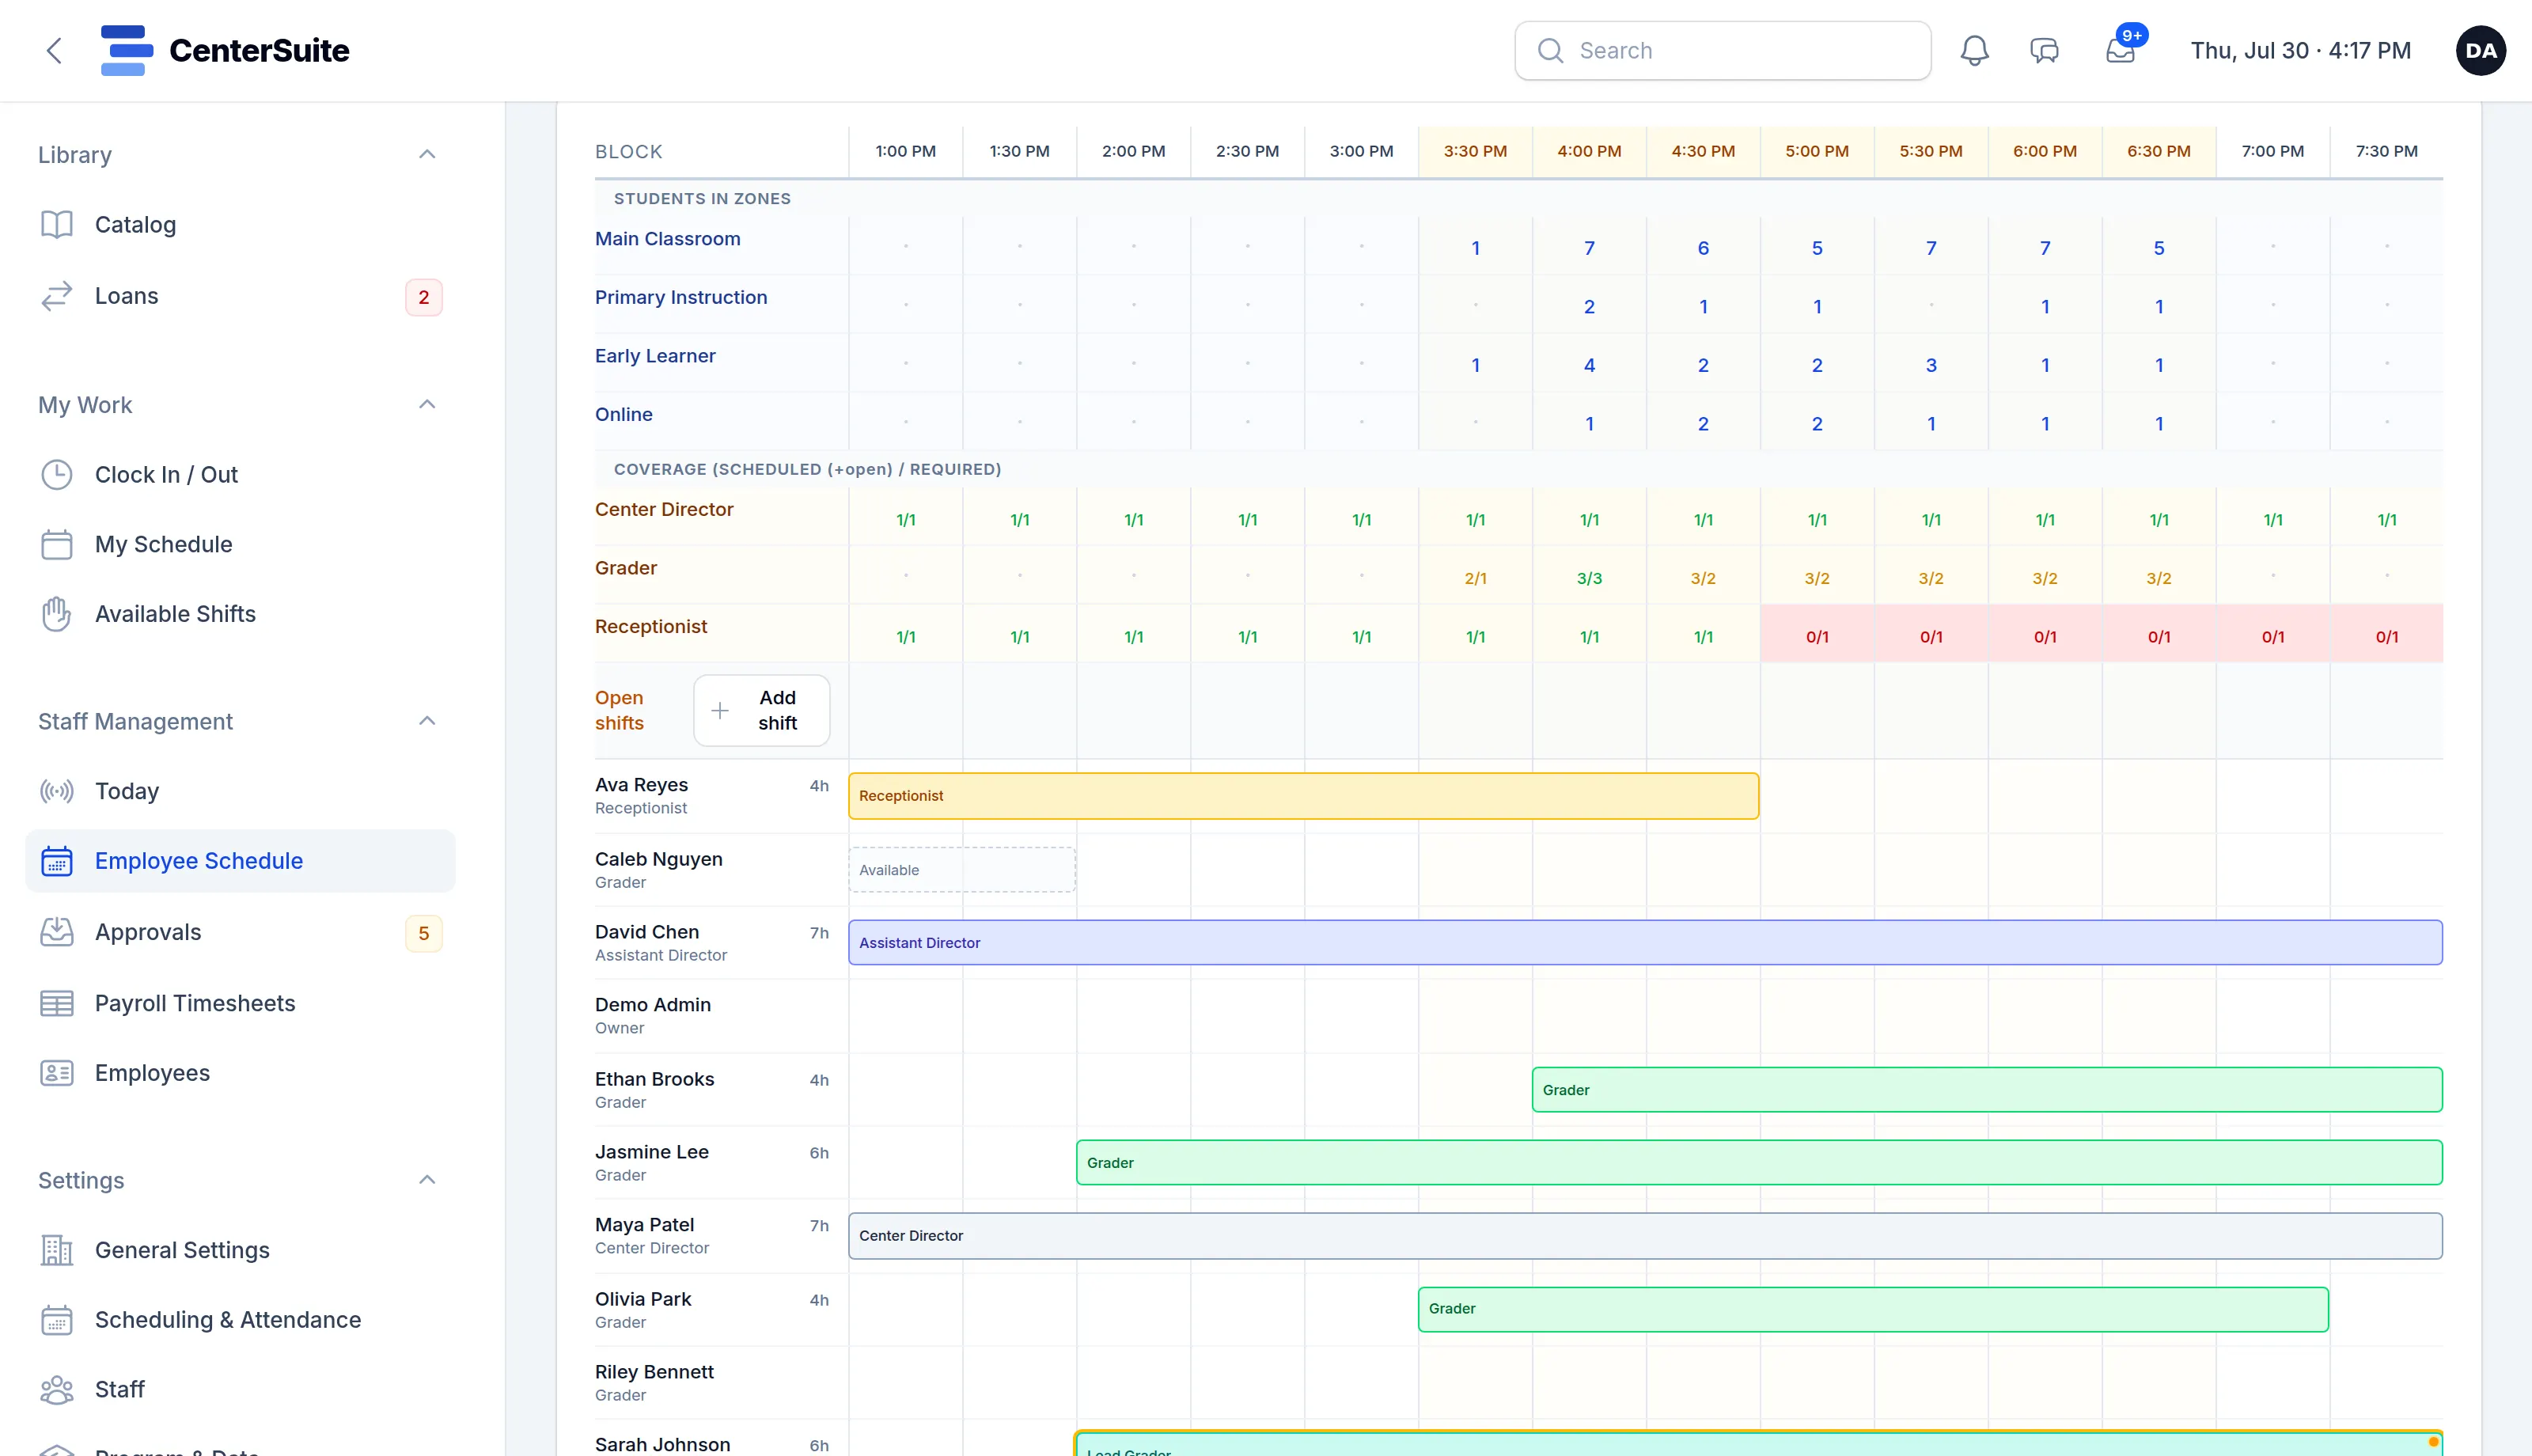Select Ava Reyes' Receptionist shift bar

[x=1303, y=796]
